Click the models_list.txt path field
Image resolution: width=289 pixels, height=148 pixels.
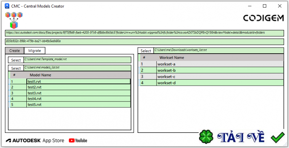[77, 68]
